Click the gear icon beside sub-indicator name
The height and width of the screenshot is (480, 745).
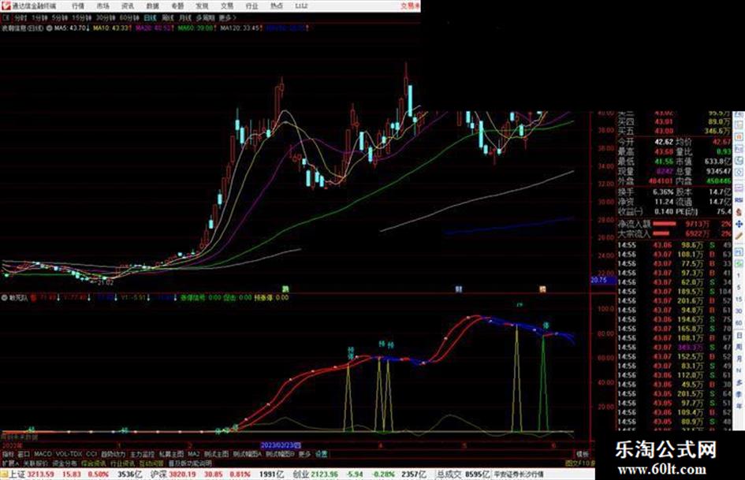point(4,298)
